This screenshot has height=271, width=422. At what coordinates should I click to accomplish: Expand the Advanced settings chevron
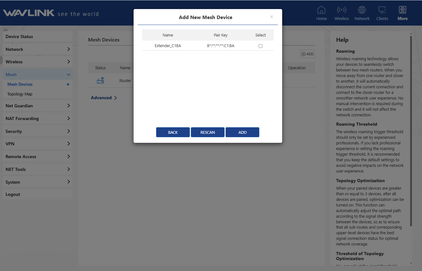(115, 98)
